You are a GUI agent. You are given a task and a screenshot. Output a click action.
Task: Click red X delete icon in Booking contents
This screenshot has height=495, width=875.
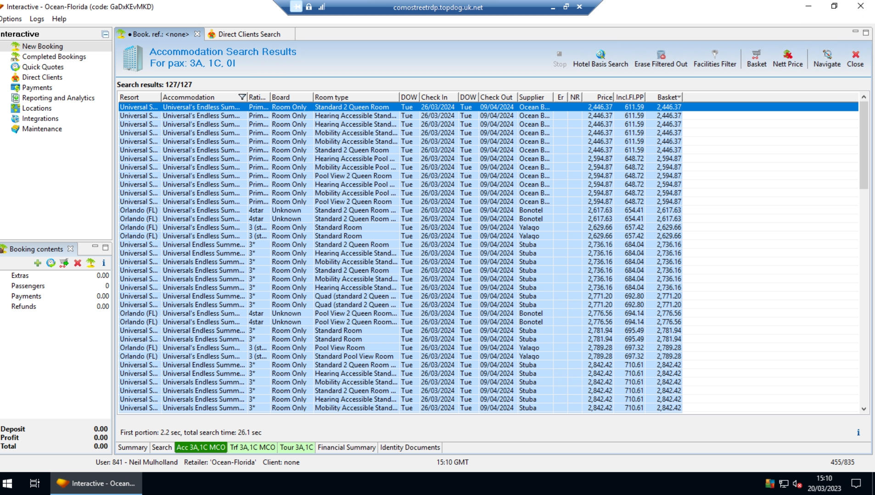pos(78,263)
